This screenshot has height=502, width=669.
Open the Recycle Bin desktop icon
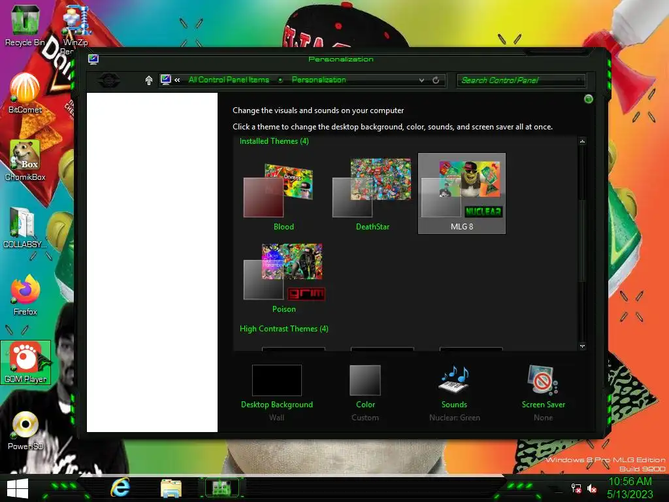pos(25,25)
